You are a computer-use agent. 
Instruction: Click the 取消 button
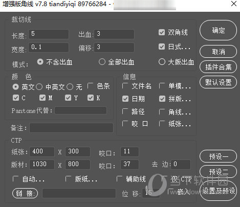(x=218, y=52)
